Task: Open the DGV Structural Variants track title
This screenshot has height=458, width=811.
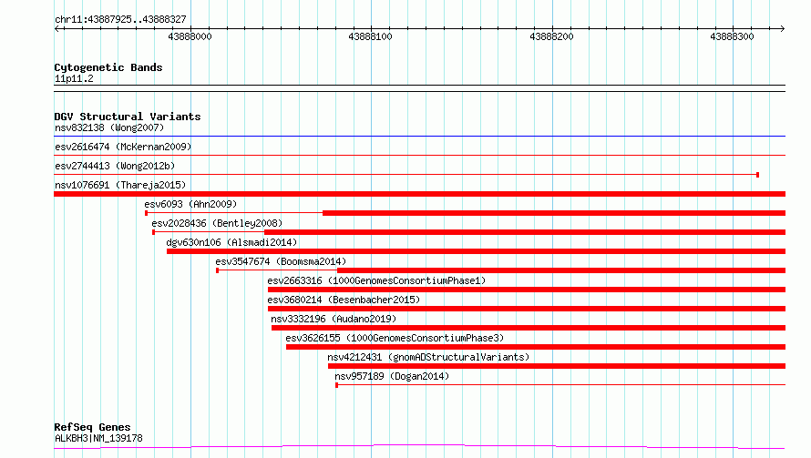Action: point(128,117)
